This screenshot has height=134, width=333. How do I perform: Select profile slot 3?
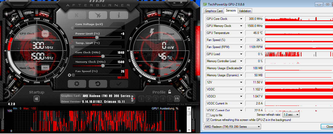[x=155, y=99]
